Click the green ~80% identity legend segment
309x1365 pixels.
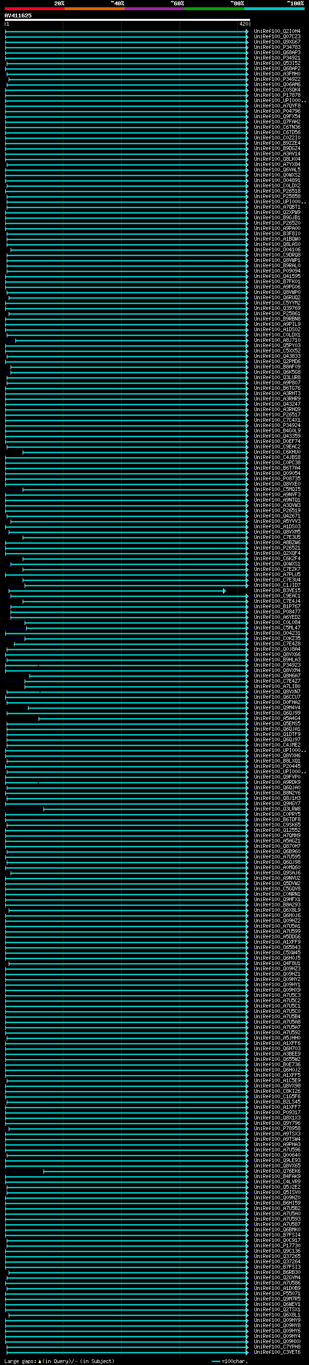(214, 9)
